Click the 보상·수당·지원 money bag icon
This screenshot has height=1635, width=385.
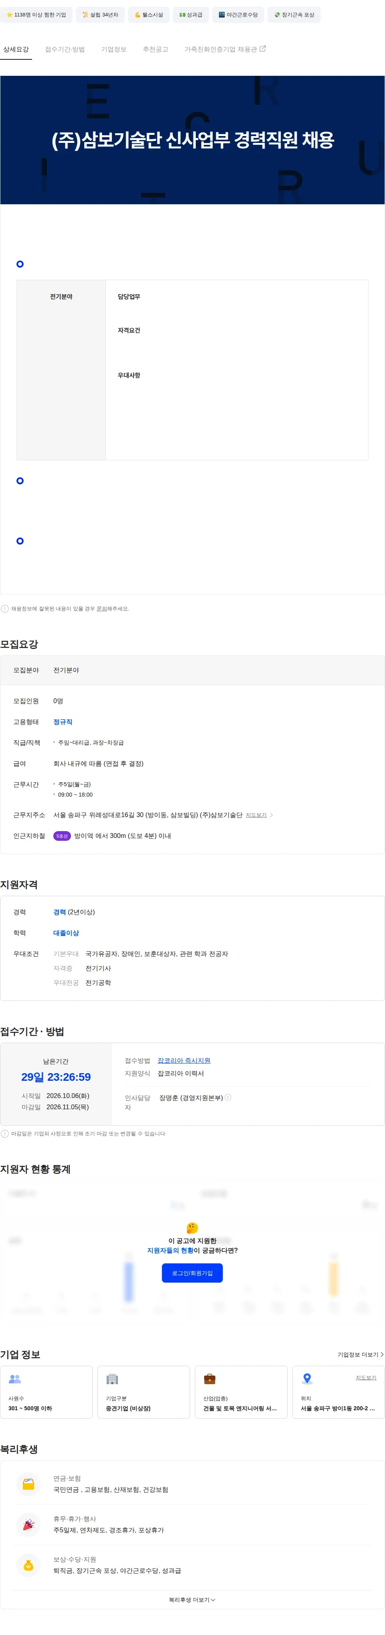(x=28, y=1566)
